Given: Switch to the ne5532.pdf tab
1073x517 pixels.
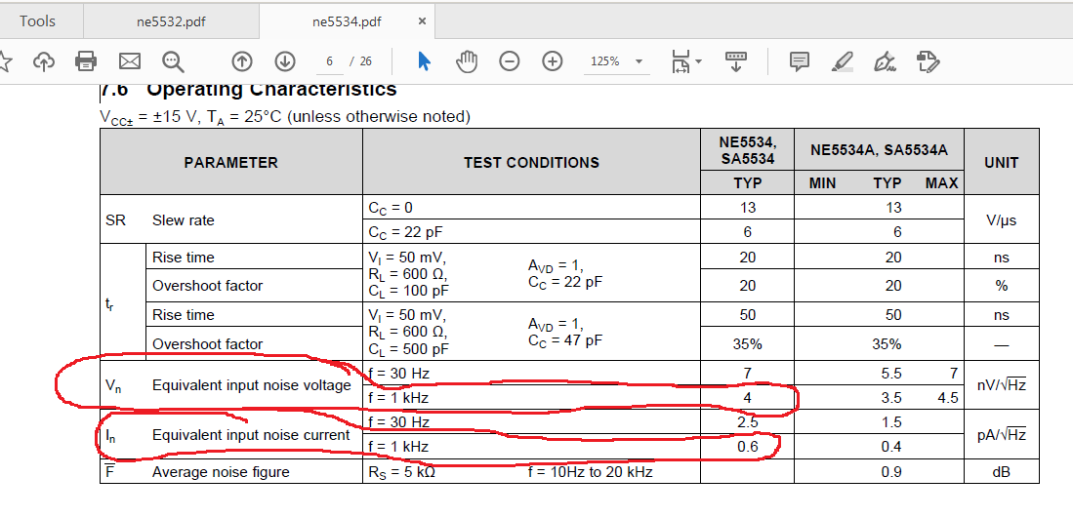Looking at the screenshot, I should click(x=171, y=21).
